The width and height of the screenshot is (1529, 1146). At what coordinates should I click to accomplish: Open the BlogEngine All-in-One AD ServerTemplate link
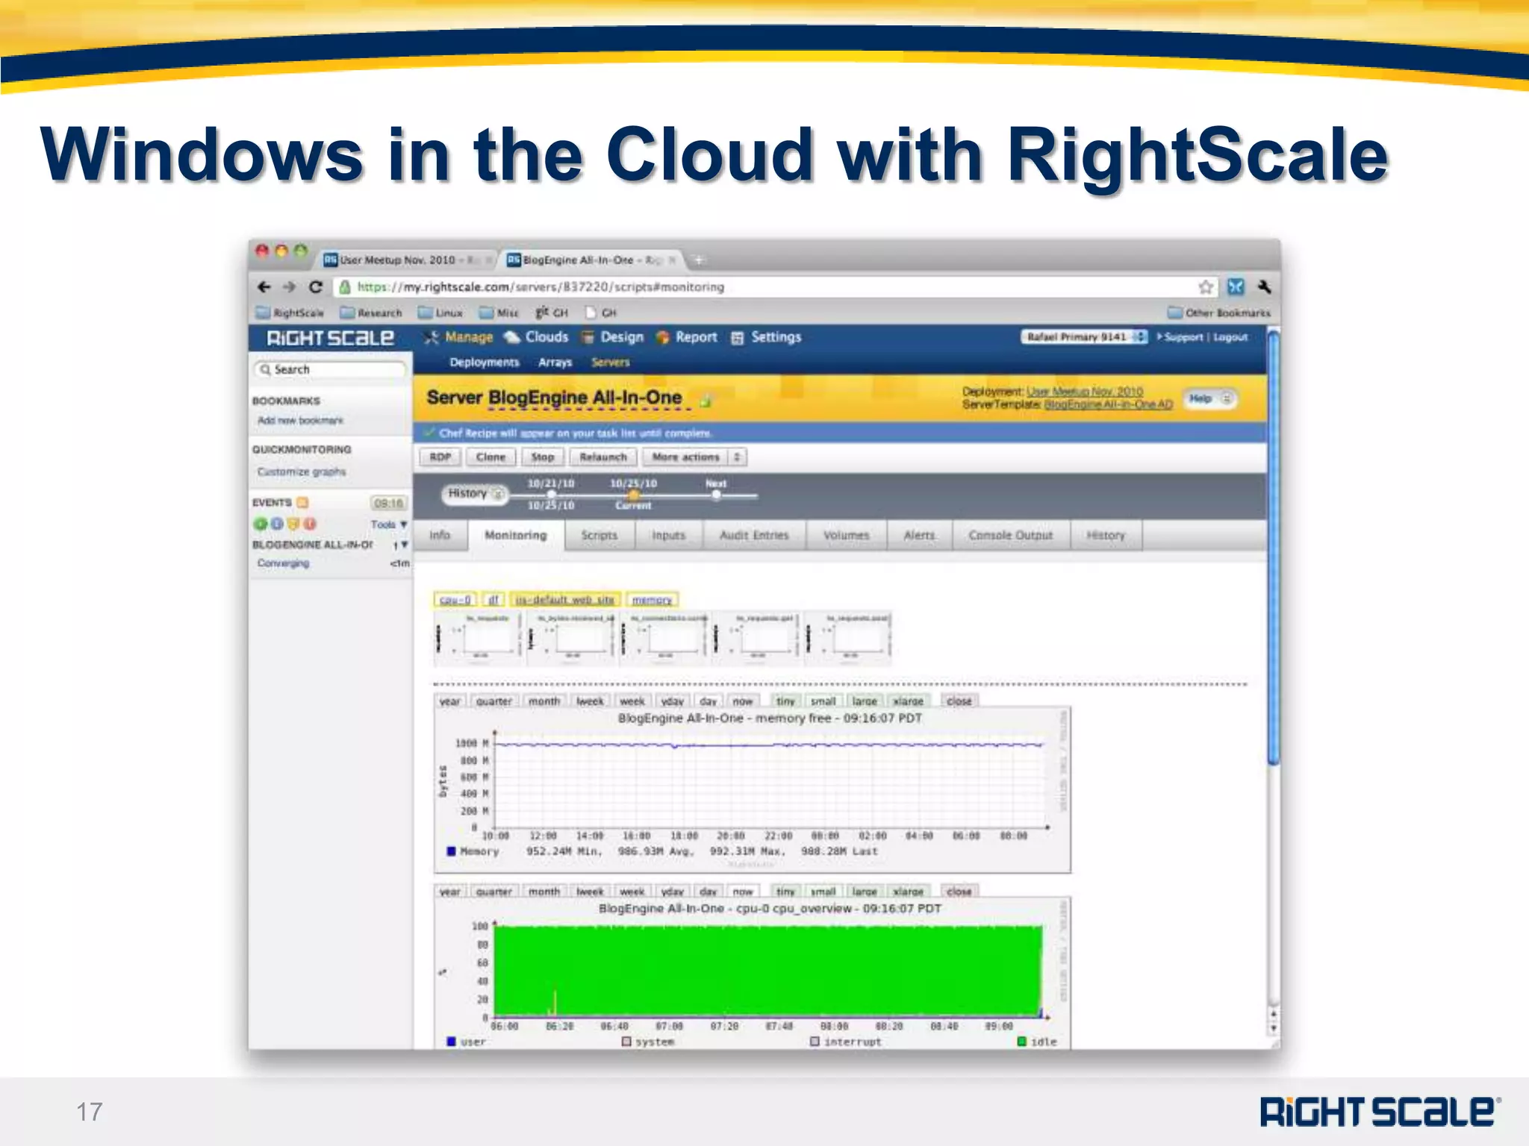1108,404
